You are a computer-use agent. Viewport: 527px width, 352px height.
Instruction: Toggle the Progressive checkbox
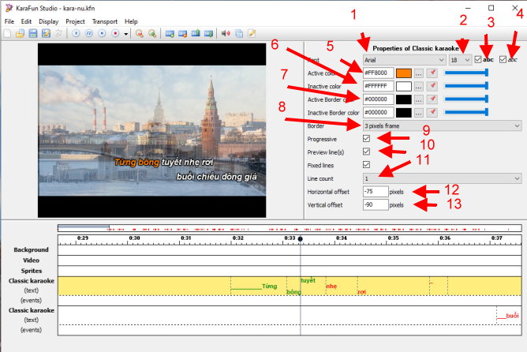tap(365, 138)
